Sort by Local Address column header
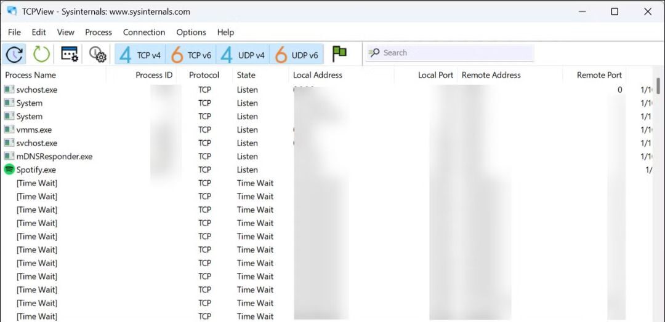 tap(317, 75)
